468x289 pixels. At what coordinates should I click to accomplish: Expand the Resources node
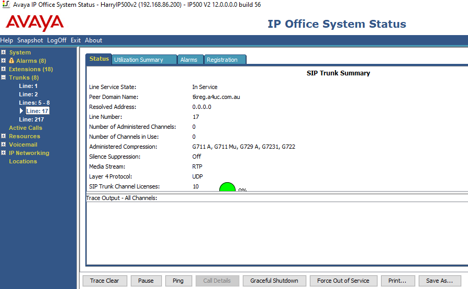3,136
